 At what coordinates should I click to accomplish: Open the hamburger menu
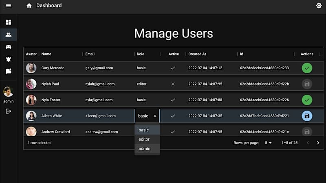click(x=9, y=6)
